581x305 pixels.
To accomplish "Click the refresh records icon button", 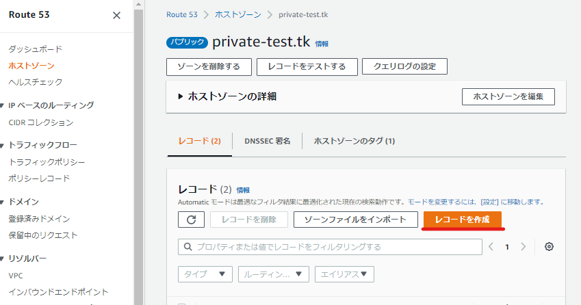I will click(191, 220).
